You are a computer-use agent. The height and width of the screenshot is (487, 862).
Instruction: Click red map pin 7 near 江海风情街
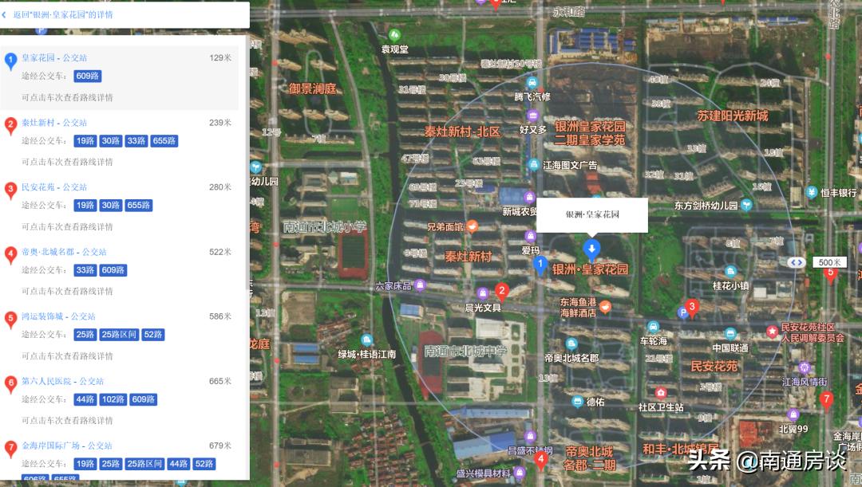pos(826,400)
